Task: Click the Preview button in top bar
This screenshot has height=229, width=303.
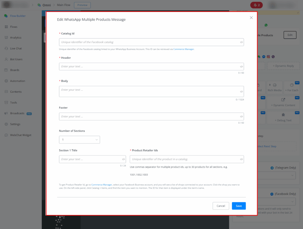Action: click(x=82, y=5)
